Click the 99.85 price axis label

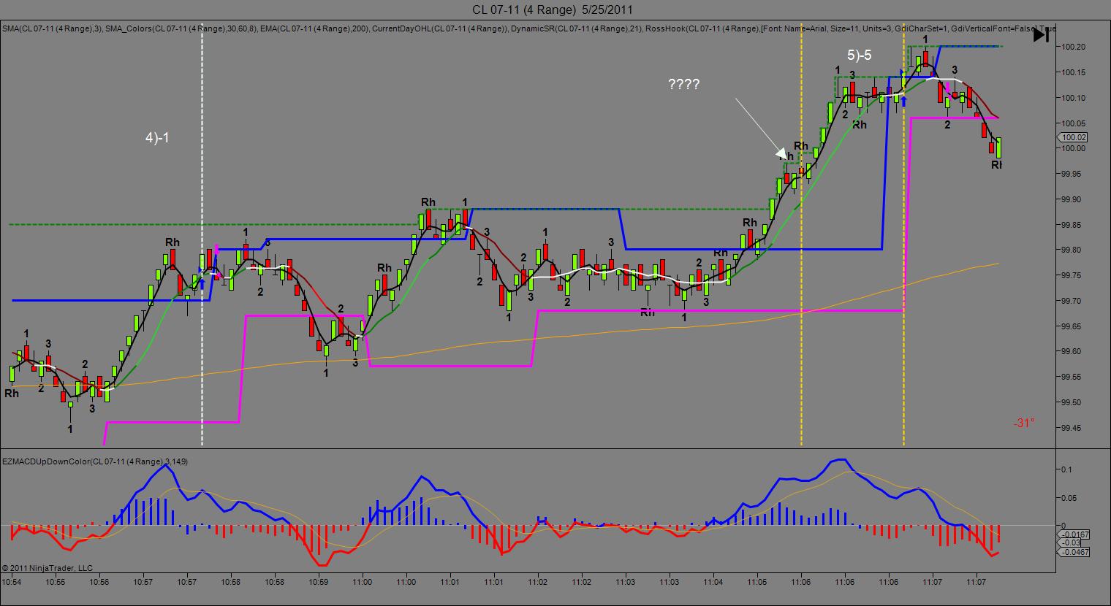click(1073, 225)
